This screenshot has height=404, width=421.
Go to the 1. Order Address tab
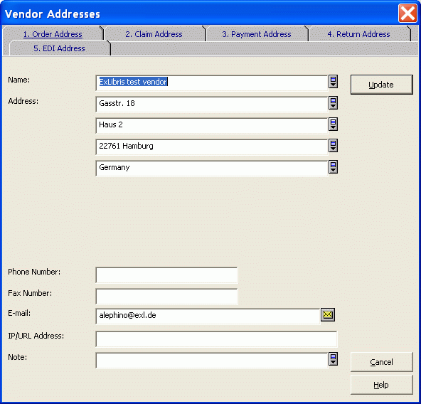53,34
